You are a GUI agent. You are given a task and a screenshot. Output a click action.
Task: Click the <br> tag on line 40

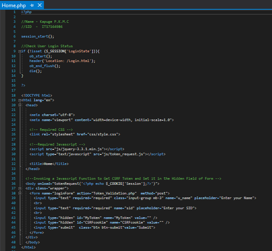click(38, 203)
